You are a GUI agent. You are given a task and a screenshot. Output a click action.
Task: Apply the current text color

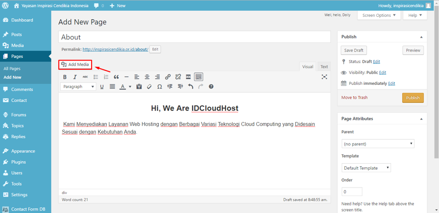click(x=122, y=87)
